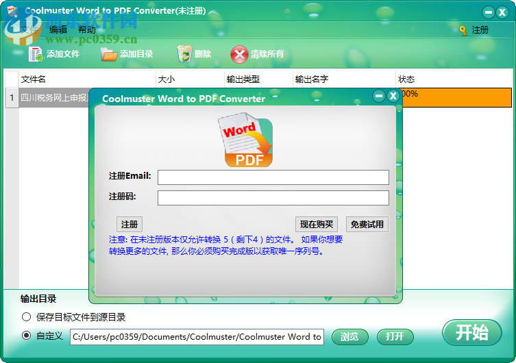Click the 注册 button in the dialog
The image size is (516, 363).
point(130,224)
